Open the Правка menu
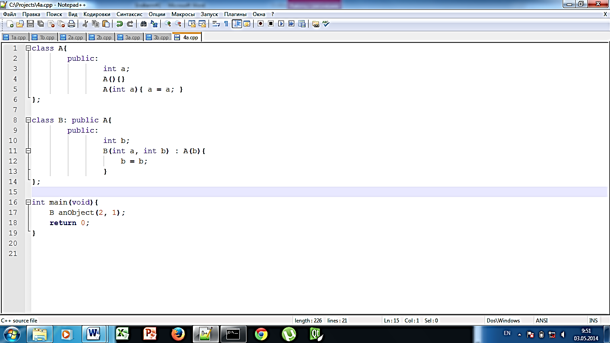The width and height of the screenshot is (610, 343). (x=31, y=14)
